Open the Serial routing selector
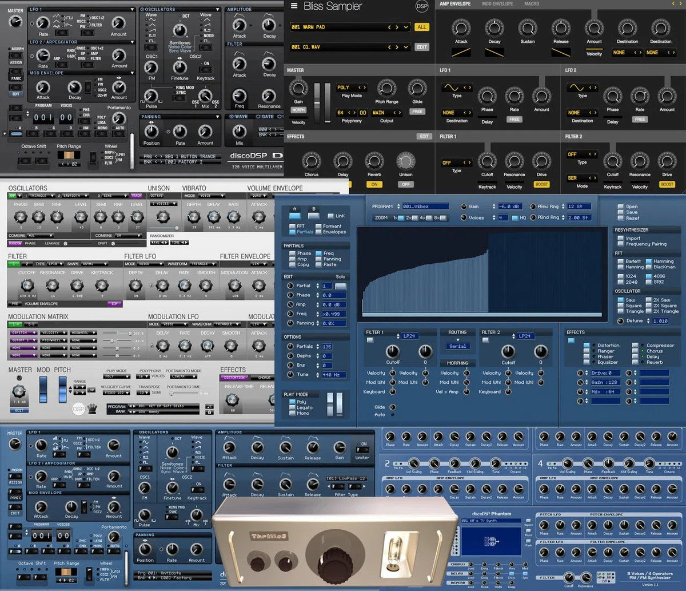Image resolution: width=686 pixels, height=591 pixels. 458,346
